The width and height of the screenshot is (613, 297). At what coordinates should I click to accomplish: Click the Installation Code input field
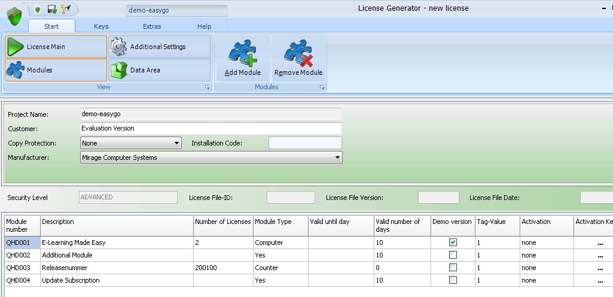[x=305, y=143]
